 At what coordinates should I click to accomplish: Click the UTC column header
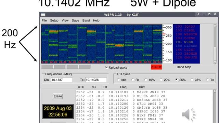click(x=81, y=87)
